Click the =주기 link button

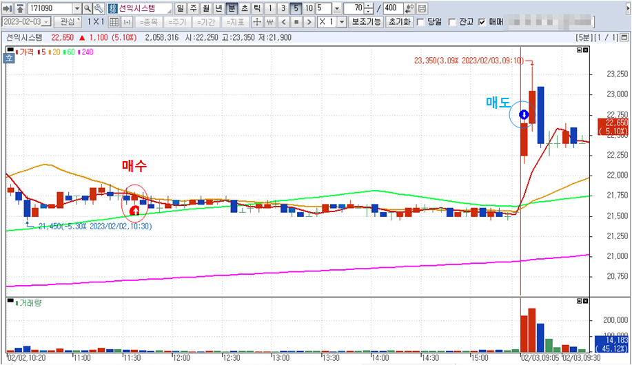[x=177, y=22]
